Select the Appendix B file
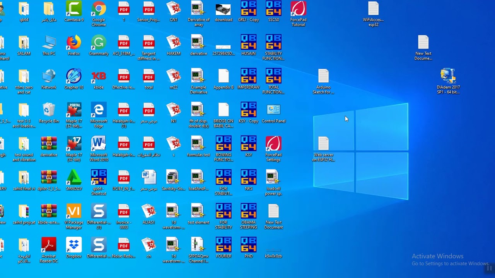This screenshot has height=278, width=495. tap(224, 80)
